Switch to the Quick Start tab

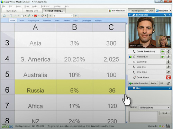point(11,11)
